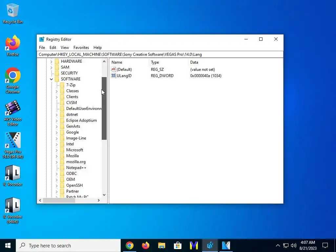Sort values by Data column header
Image resolution: width=336 pixels, height=252 pixels.
point(235,62)
